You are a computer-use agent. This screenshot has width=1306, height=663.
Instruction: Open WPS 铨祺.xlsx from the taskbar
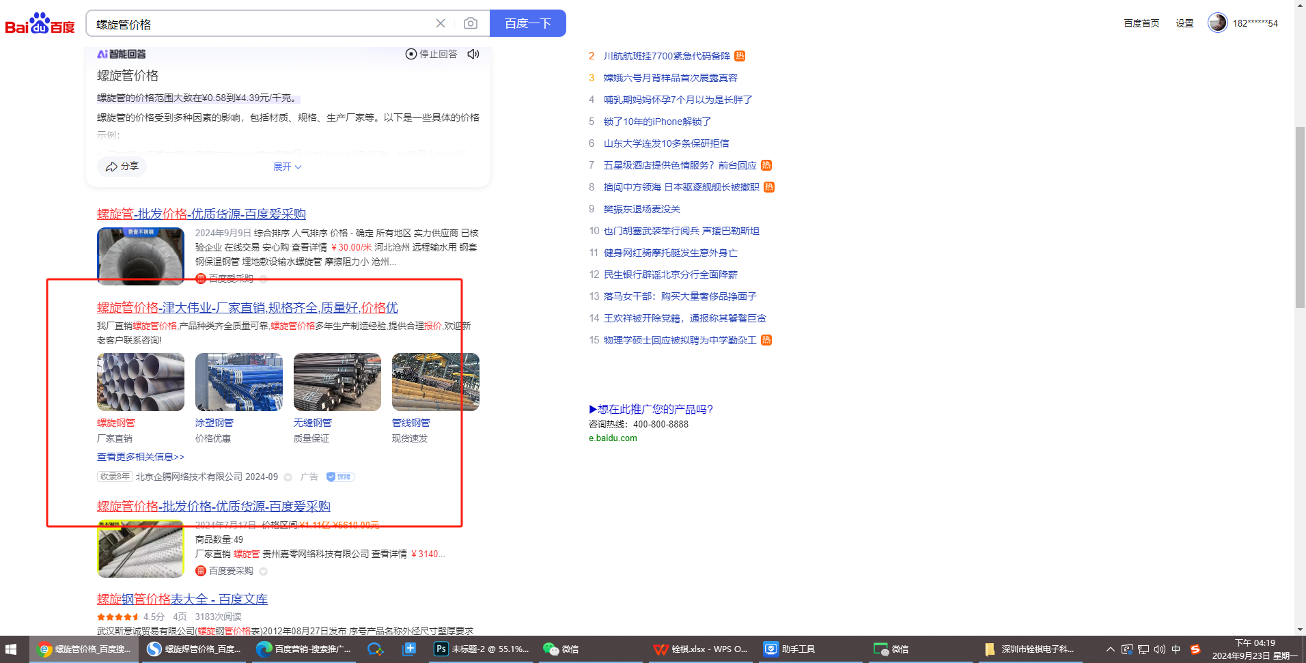701,649
